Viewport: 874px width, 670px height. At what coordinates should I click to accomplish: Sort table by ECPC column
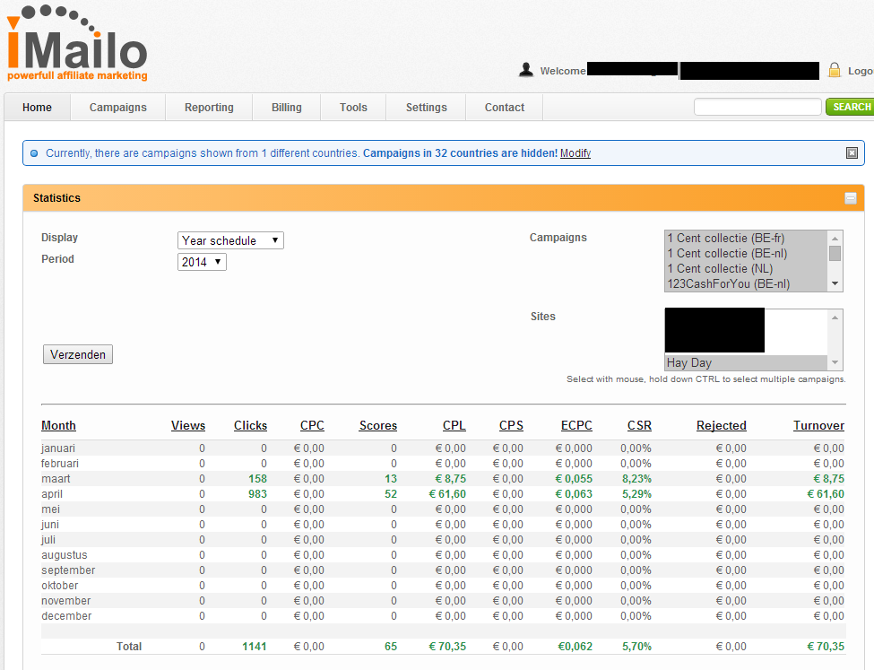click(576, 426)
